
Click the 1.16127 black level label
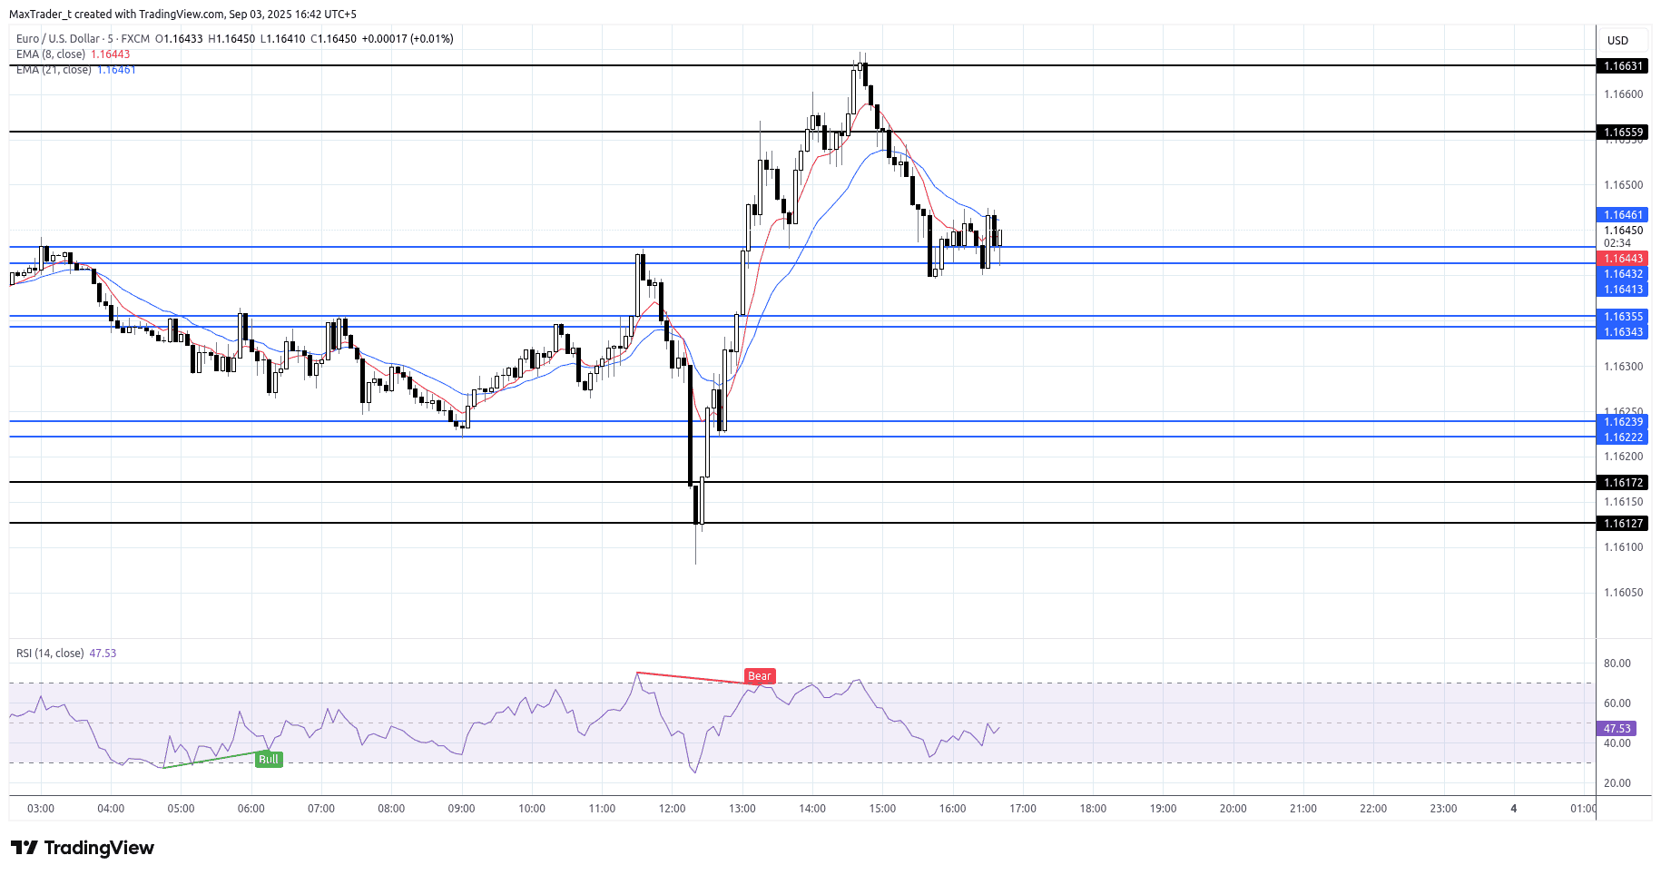point(1622,524)
